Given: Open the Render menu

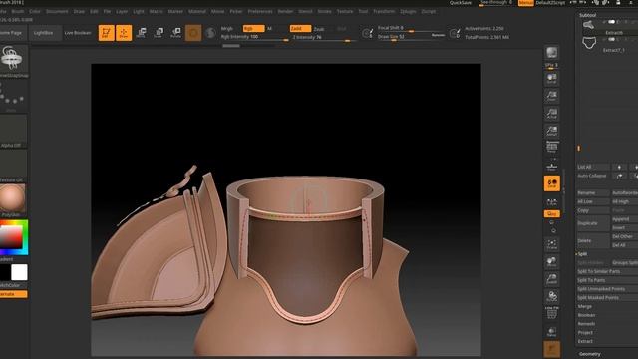Looking at the screenshot, I should tap(286, 11).
